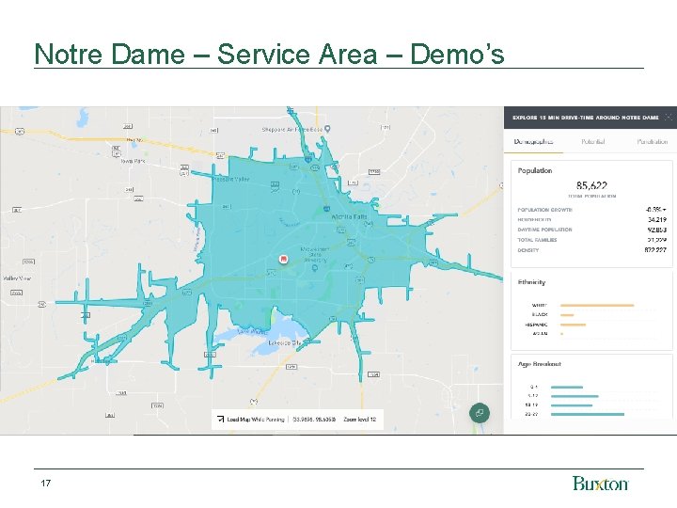Click the Population card heading
This screenshot has height=508, width=677.
click(x=534, y=170)
